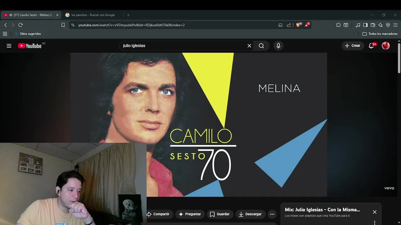Open the browser main menu

point(396,25)
